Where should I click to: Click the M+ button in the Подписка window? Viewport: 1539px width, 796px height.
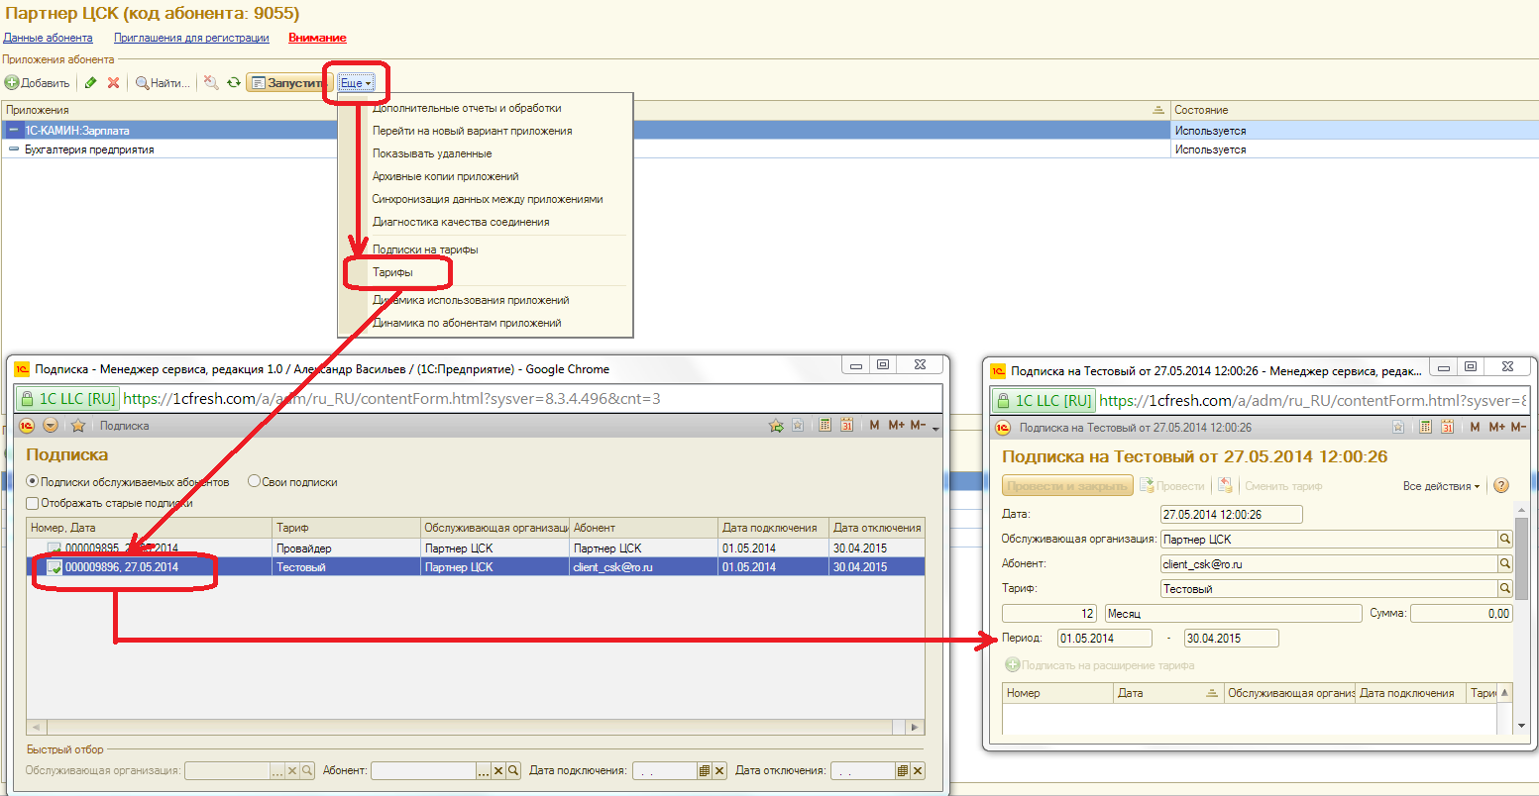(896, 426)
